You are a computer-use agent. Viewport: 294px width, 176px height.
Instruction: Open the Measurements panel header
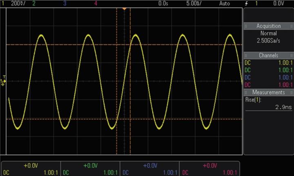pos(268,92)
